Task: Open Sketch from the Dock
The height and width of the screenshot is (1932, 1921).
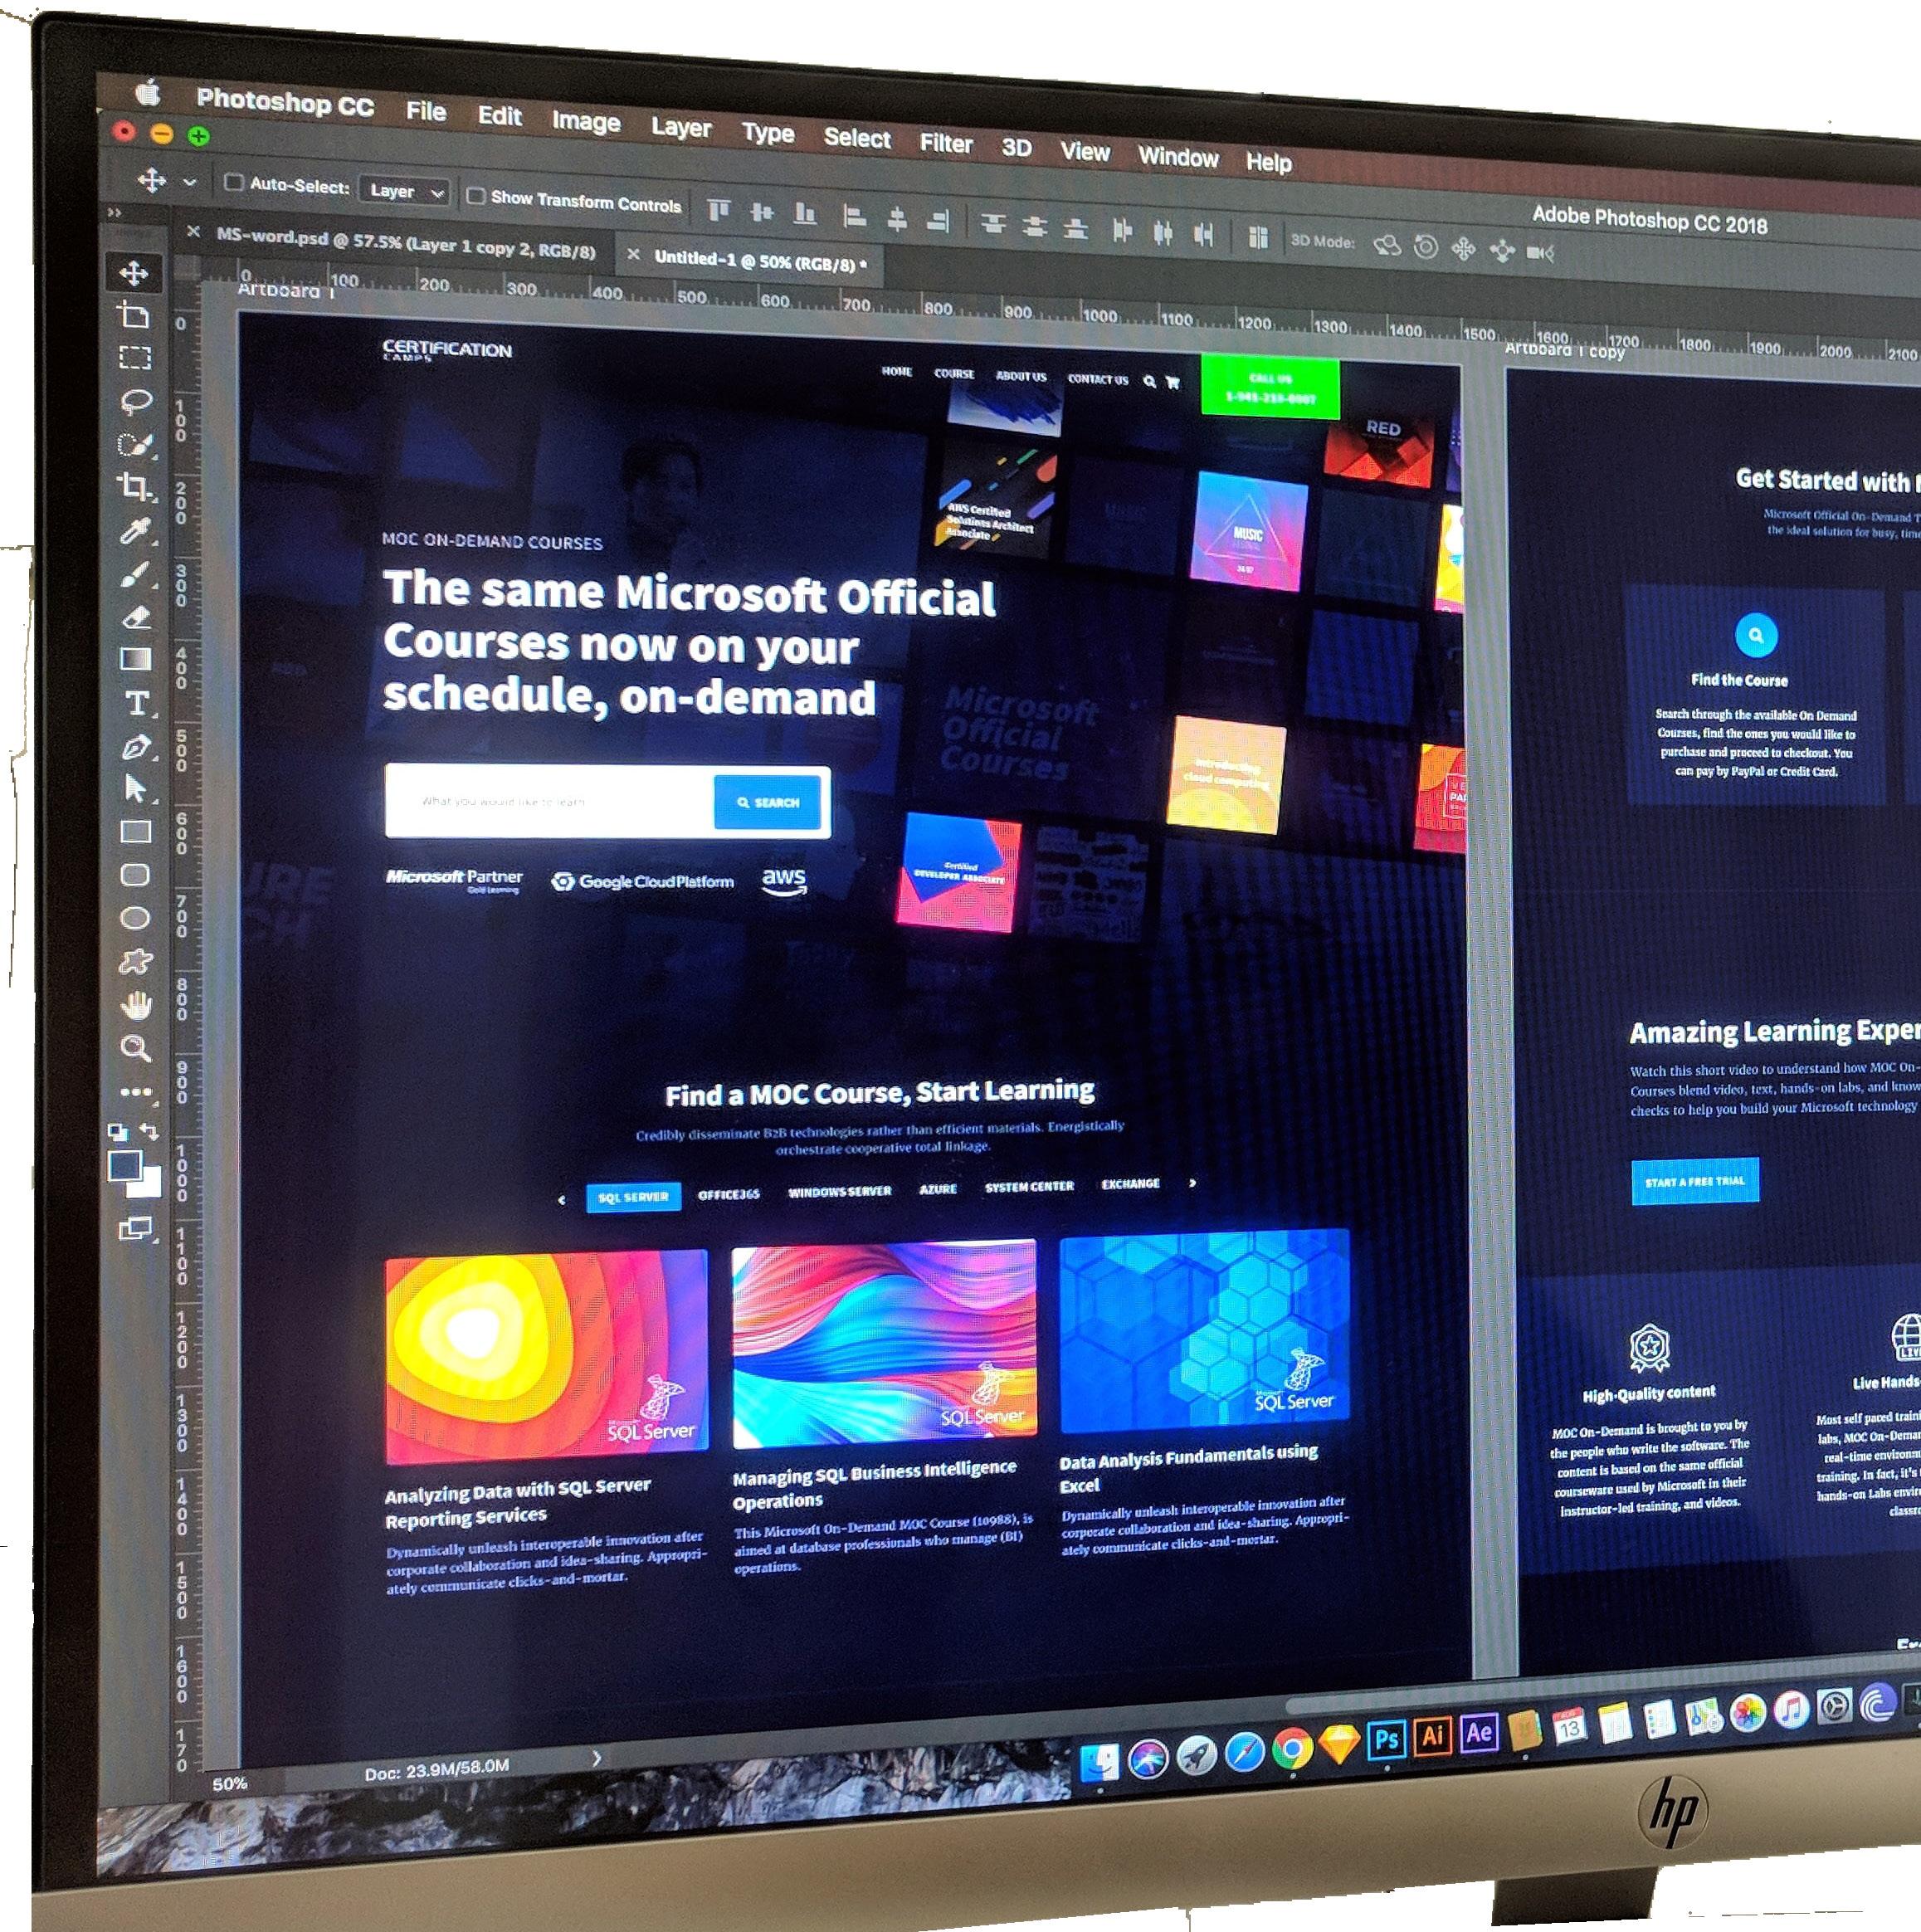Action: [1339, 1745]
